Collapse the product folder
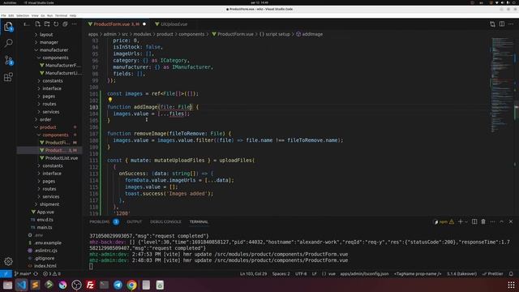 pyautogui.click(x=48, y=127)
